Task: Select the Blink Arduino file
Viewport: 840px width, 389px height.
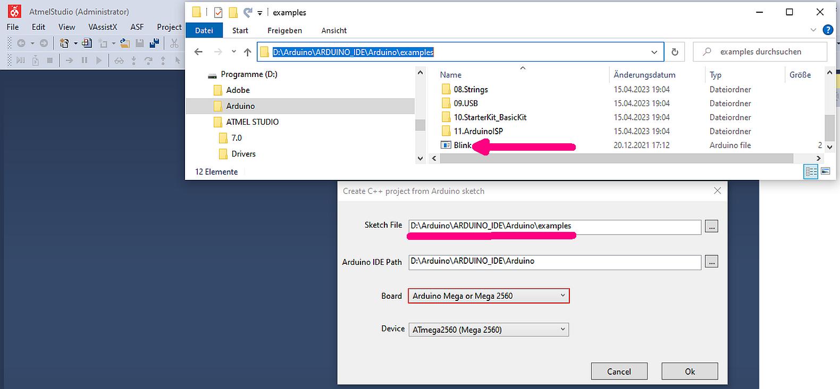Action: [463, 145]
